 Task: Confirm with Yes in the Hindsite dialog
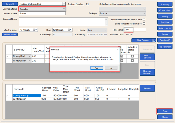[97, 68]
